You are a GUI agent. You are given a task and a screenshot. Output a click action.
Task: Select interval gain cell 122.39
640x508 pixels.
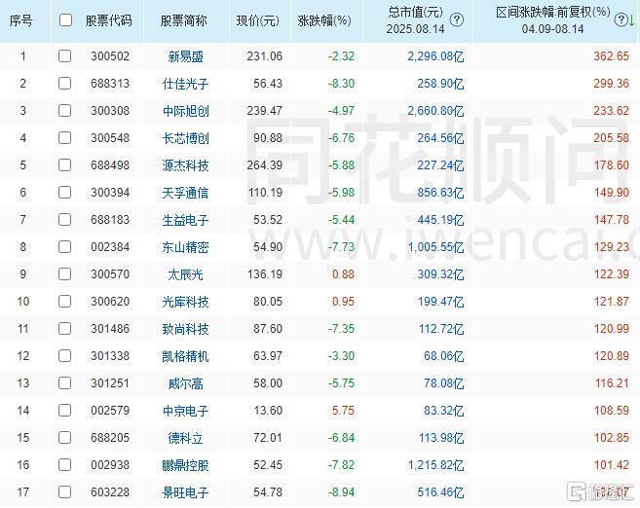(612, 274)
